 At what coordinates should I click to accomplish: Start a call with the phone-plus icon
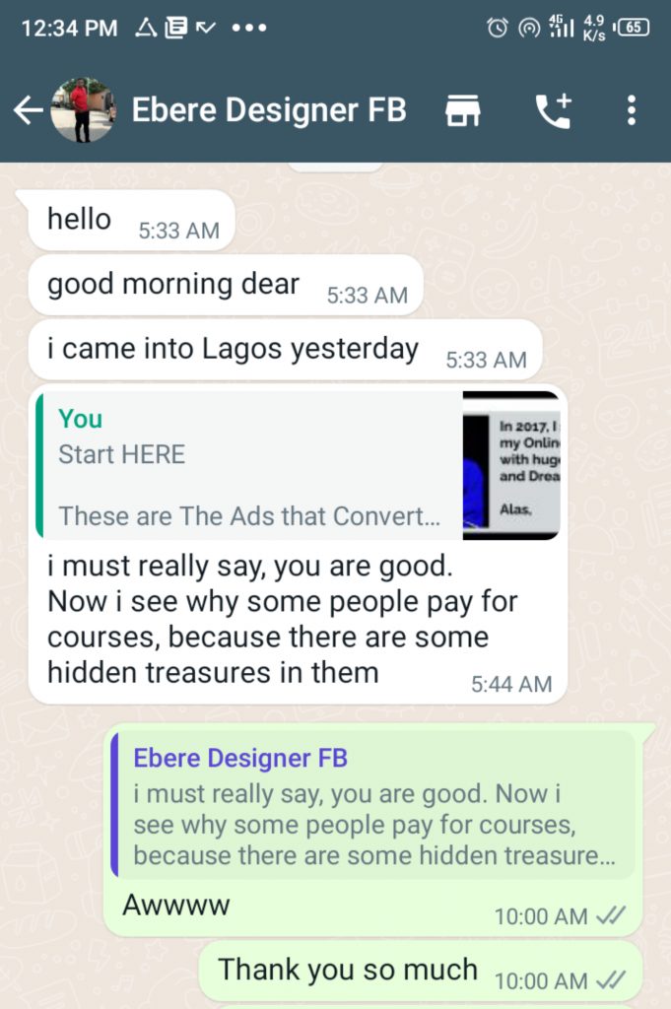(x=554, y=110)
